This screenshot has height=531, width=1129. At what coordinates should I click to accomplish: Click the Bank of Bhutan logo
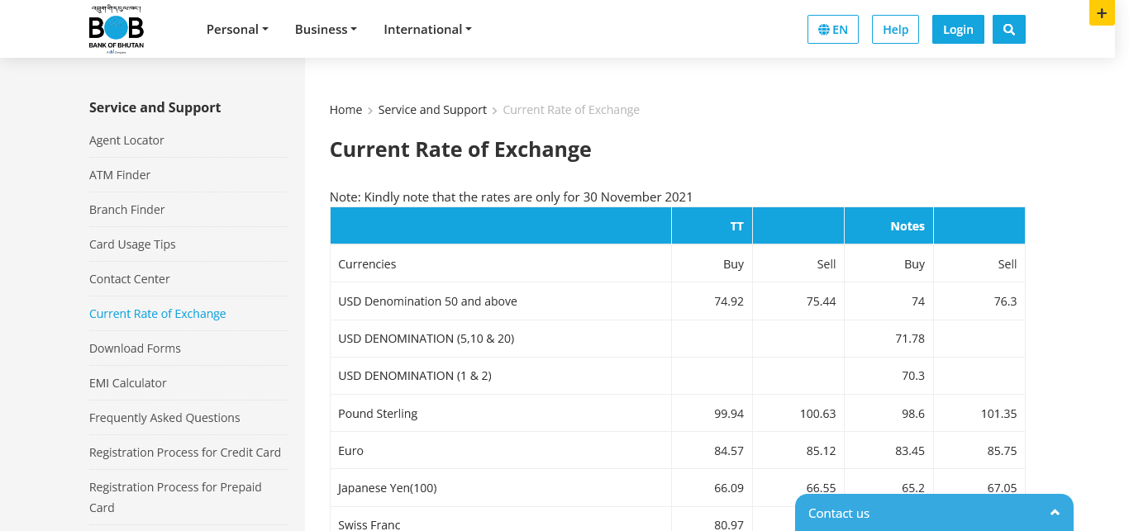click(117, 30)
